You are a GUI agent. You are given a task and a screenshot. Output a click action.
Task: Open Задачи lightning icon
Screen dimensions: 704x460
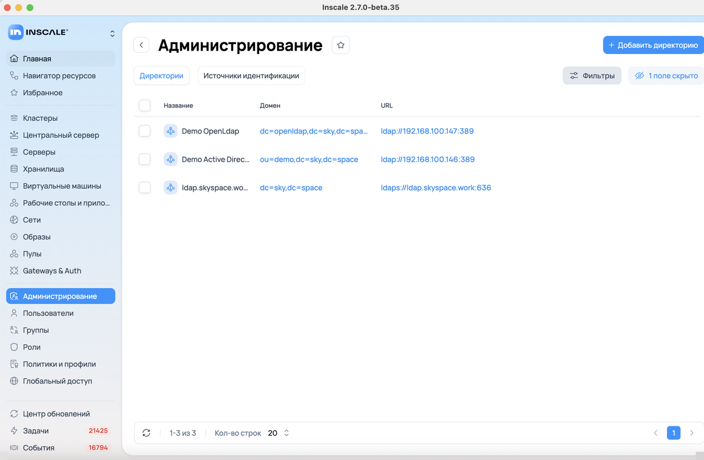(x=14, y=431)
